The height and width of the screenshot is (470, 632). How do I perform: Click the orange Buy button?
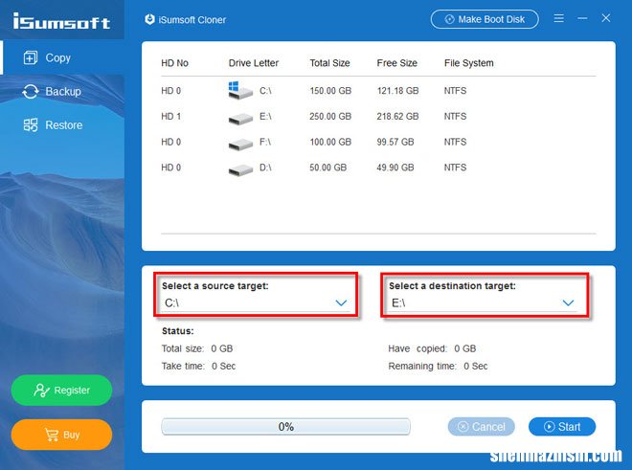point(61,435)
